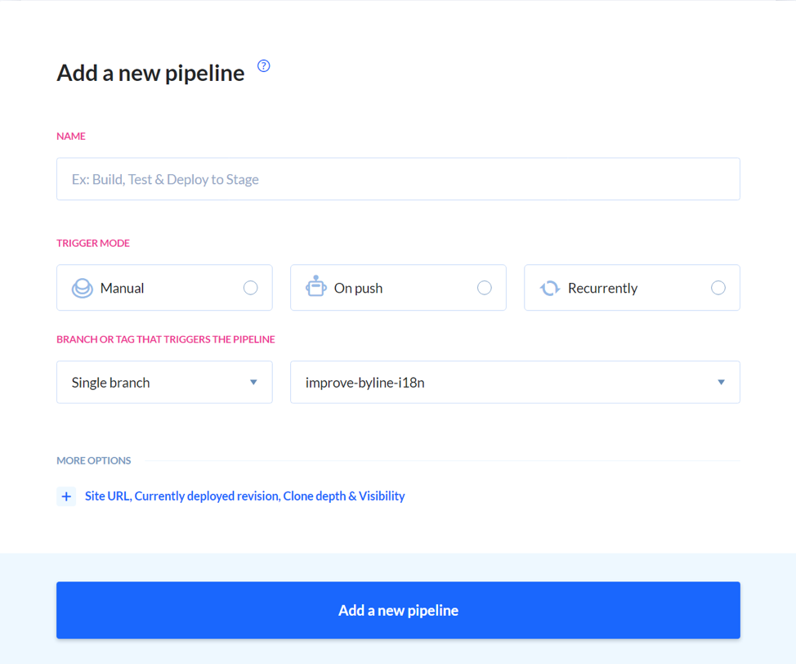
Task: Open the help tooltip beside the heading
Action: (x=263, y=66)
